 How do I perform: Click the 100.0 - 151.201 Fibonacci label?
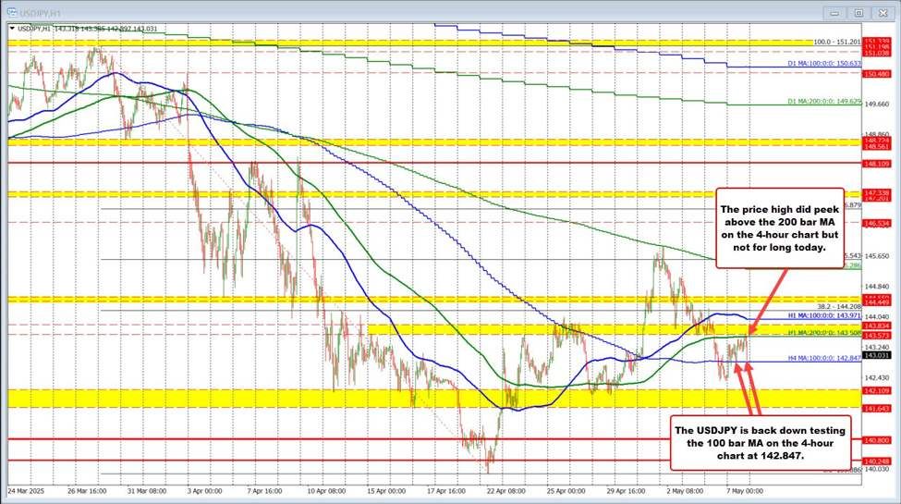point(837,42)
